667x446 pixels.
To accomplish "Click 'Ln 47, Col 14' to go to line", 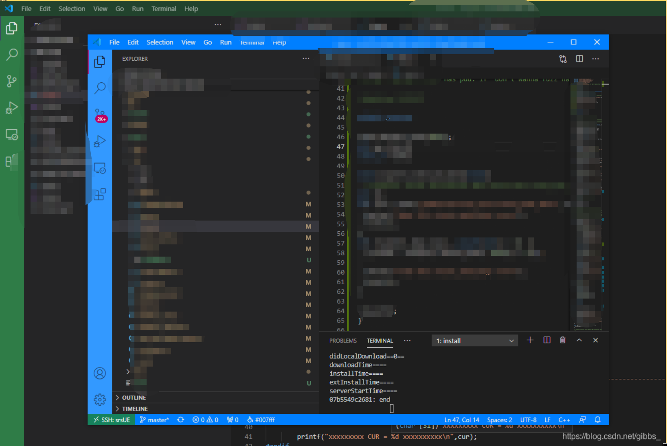I will tap(462, 420).
